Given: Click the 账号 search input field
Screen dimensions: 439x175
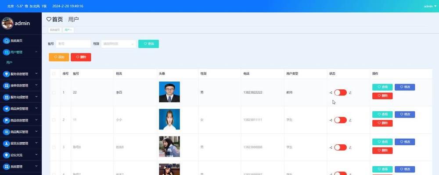Looking at the screenshot, I should (73, 44).
